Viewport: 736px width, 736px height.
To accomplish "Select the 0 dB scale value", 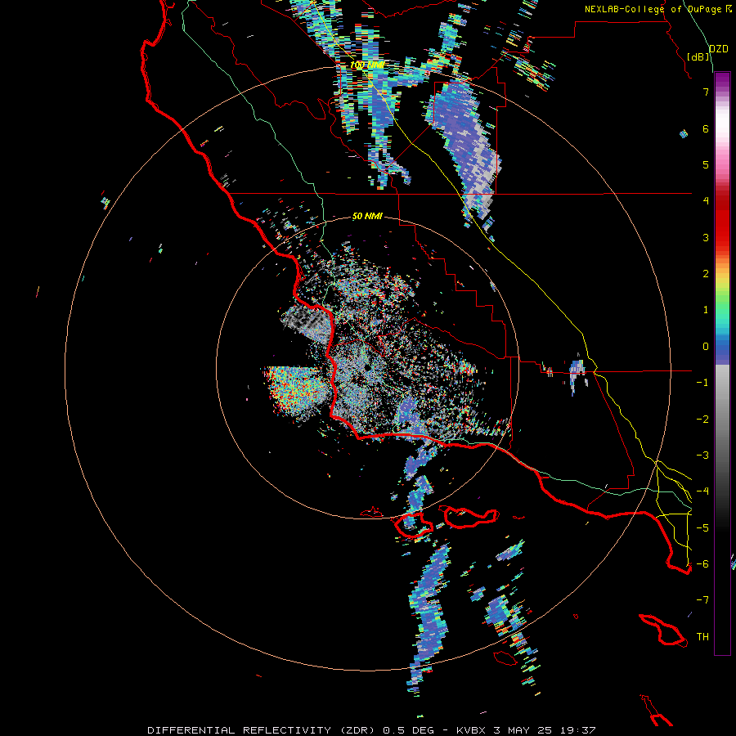I will point(706,347).
